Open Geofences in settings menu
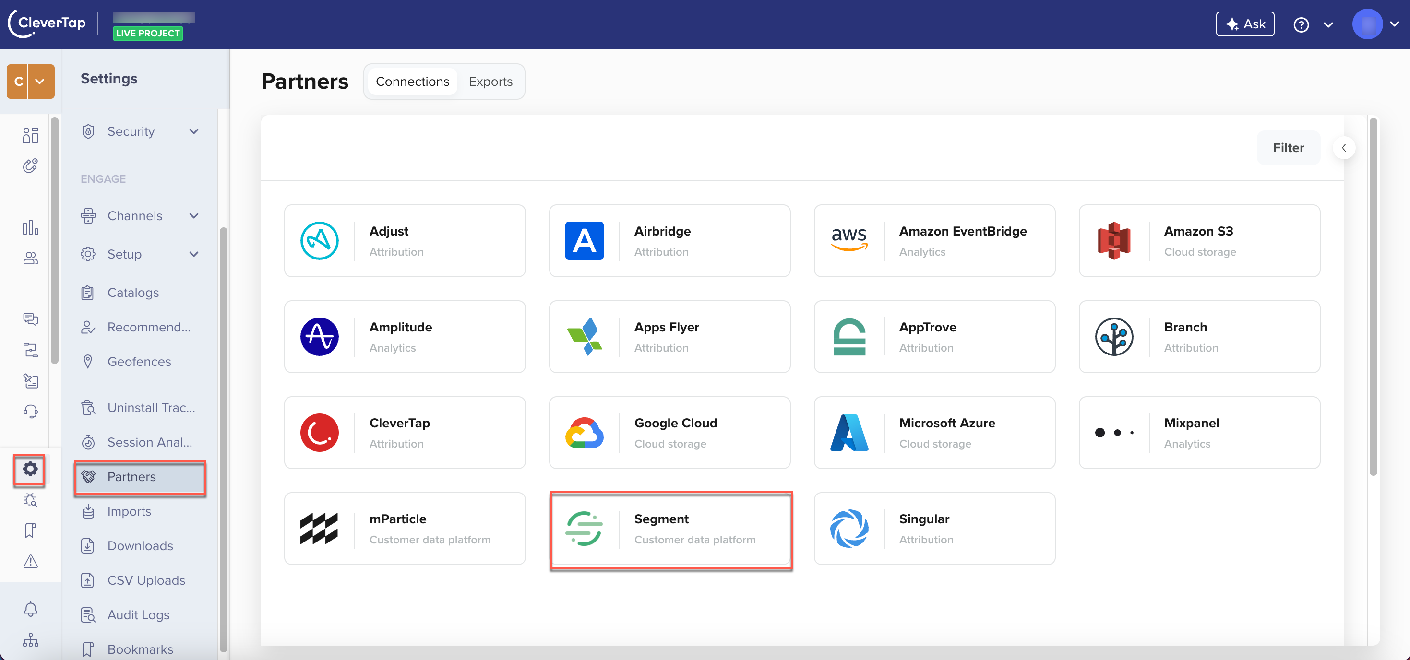Screen dimensions: 1410x660 click(140, 361)
